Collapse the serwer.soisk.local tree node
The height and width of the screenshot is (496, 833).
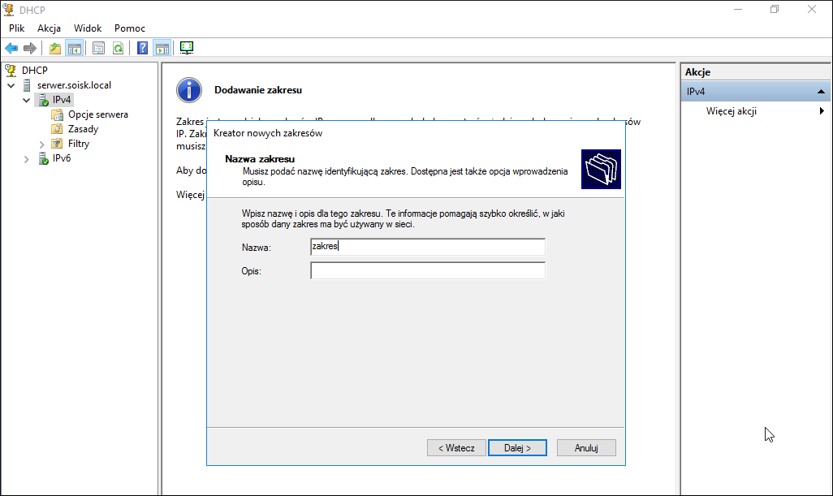(11, 85)
